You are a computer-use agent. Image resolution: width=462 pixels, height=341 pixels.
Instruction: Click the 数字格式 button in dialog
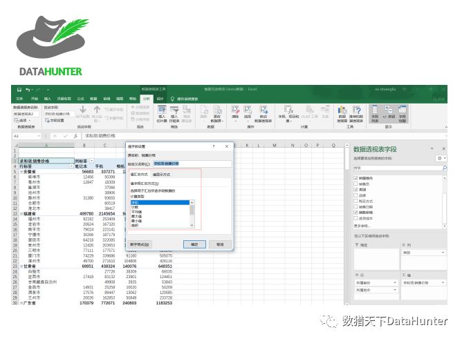(141, 244)
